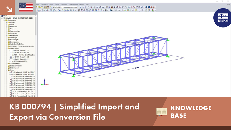This screenshot has width=231, height=130.
Task: Select the Stabendgelenke folder
Action: point(15,63)
